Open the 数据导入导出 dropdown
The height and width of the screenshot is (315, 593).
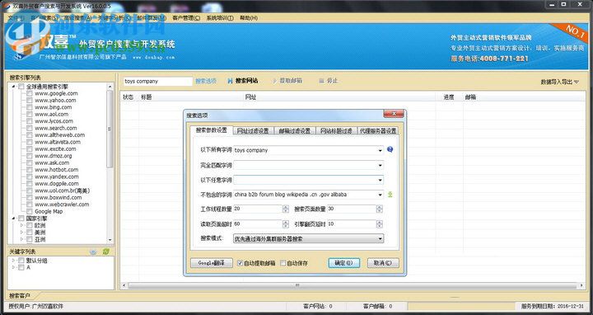point(560,82)
